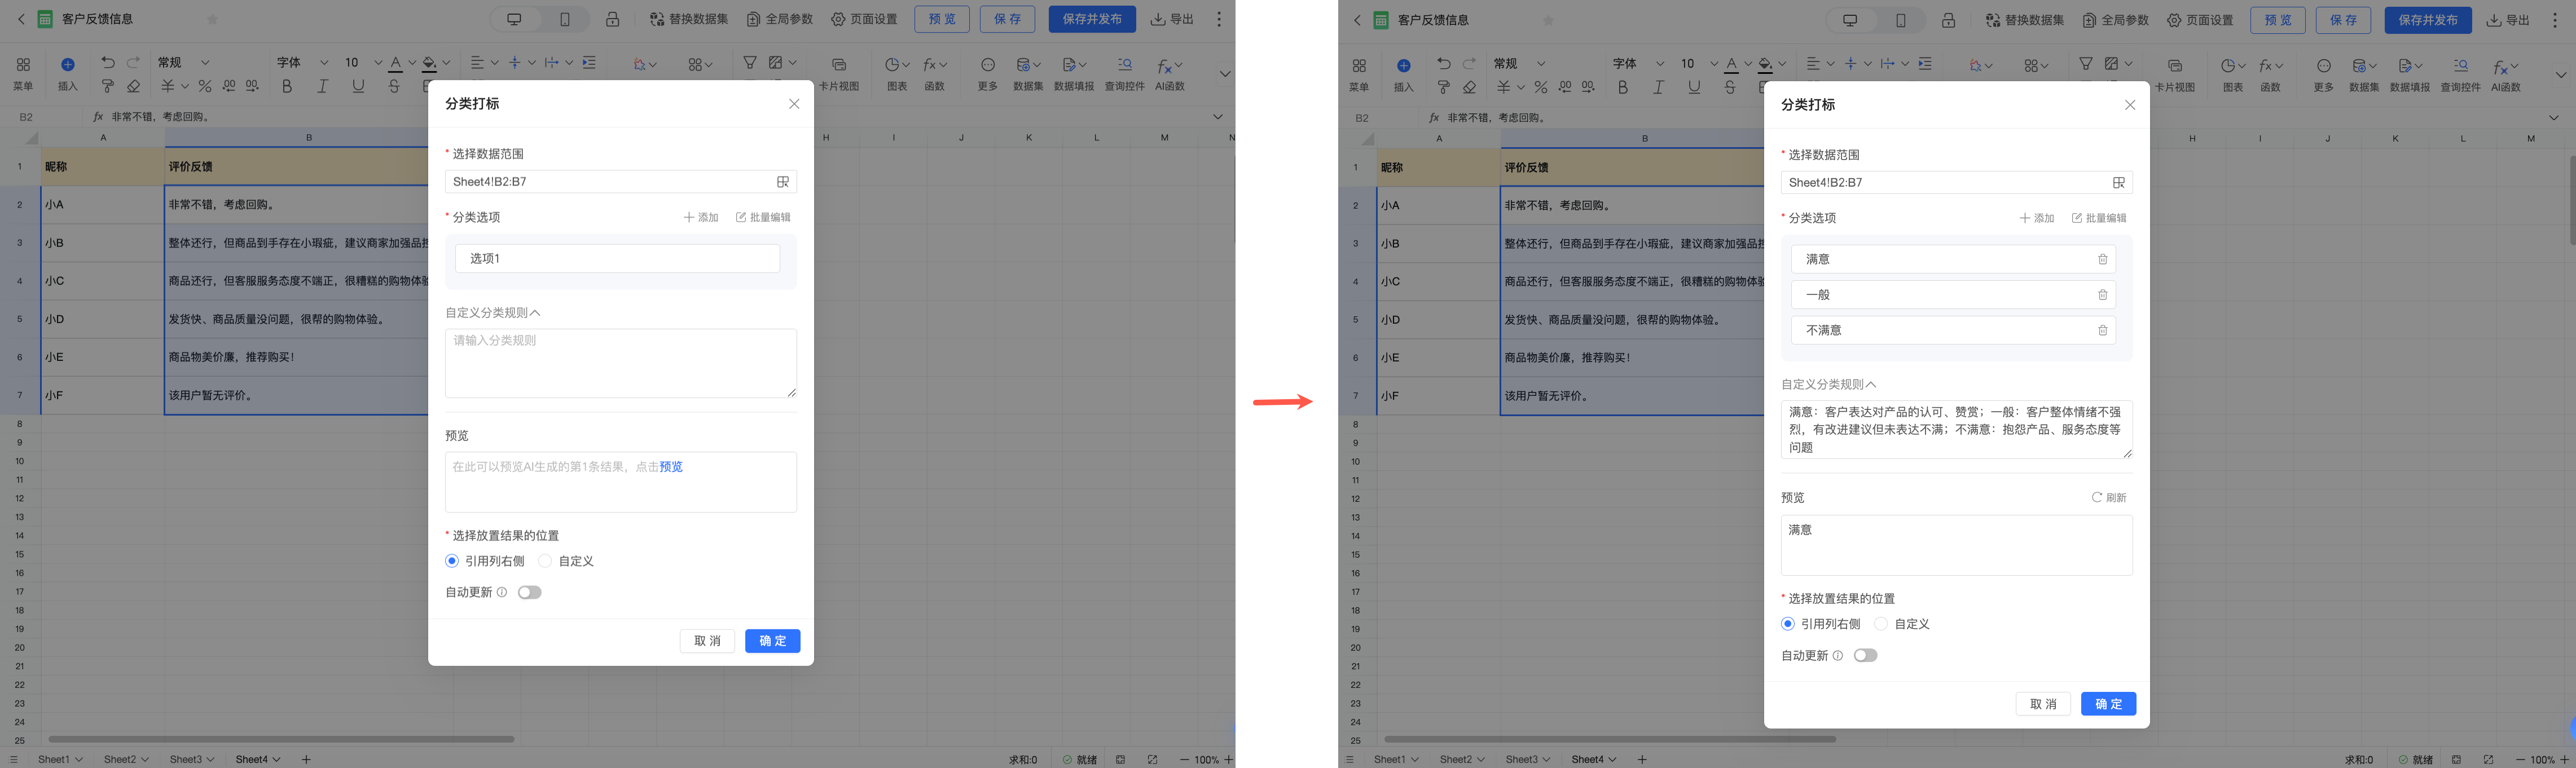
Task: Select 引用列右侧 radio in the left dialog
Action: 452,561
